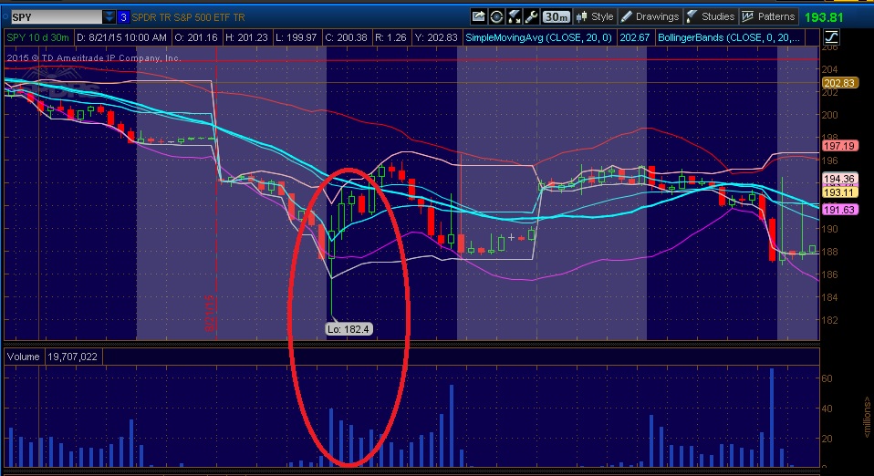Screen dimensions: 874x476
Task: Click the pencil icon on Drawings
Action: tap(626, 16)
